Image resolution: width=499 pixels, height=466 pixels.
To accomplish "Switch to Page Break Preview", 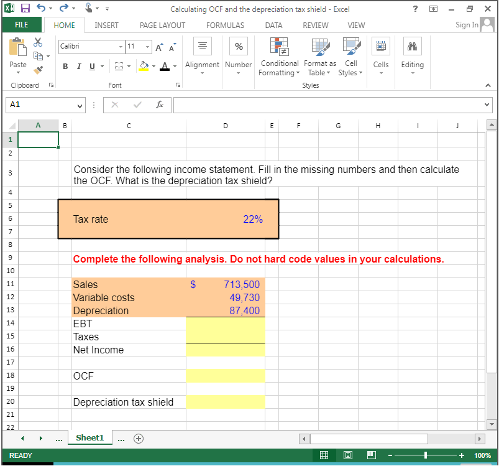I will (372, 455).
